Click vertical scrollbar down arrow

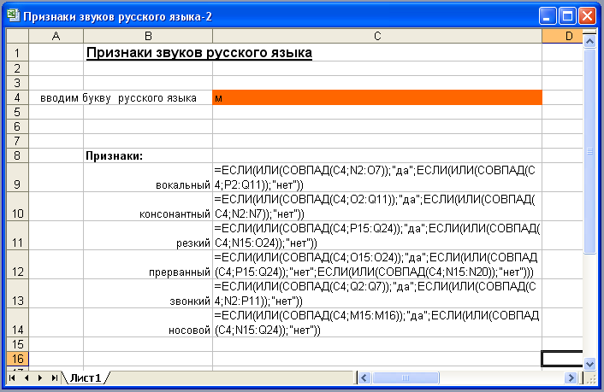(x=589, y=363)
